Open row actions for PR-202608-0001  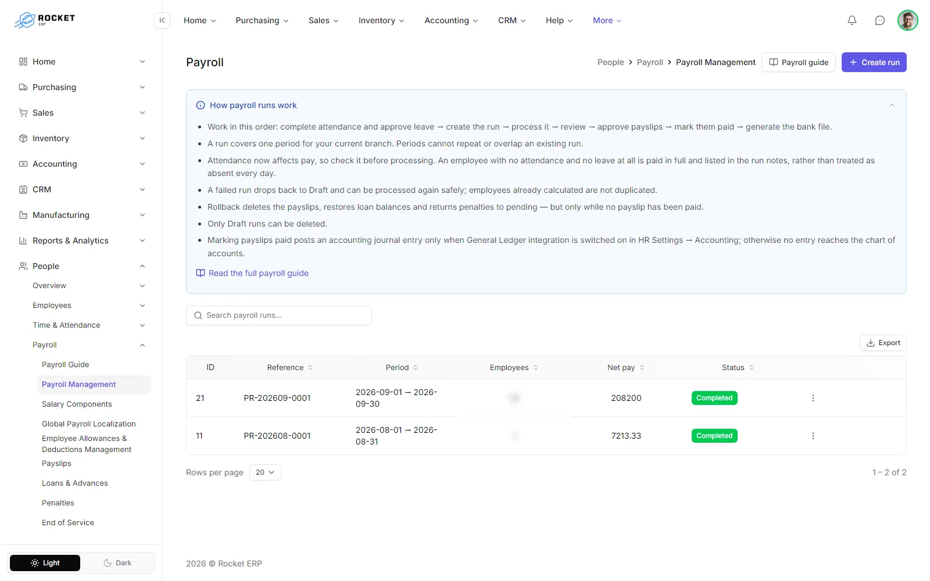pyautogui.click(x=813, y=436)
